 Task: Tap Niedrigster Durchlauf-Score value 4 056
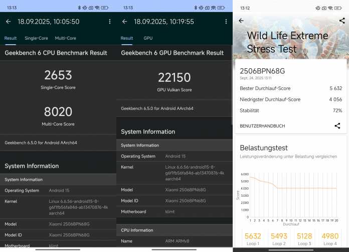click(335, 99)
